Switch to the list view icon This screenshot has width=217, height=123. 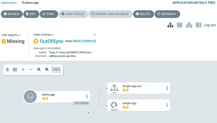click(x=199, y=25)
